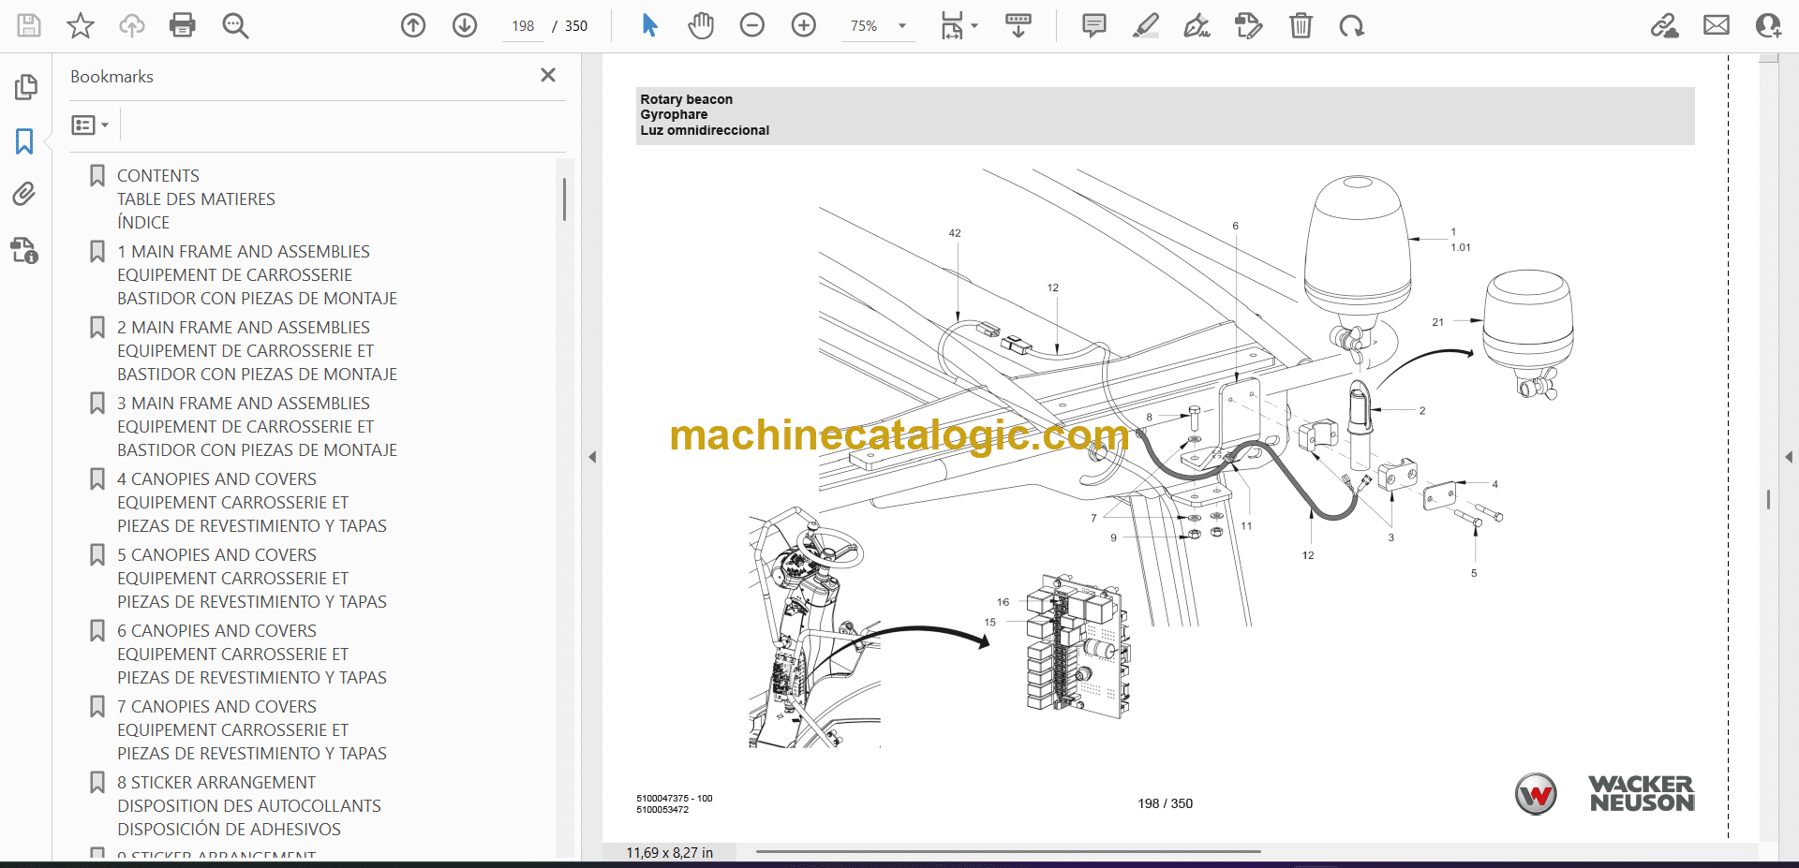This screenshot has height=868, width=1799.
Task: Toggle the Attachments paperclip panel
Action: pyautogui.click(x=24, y=194)
